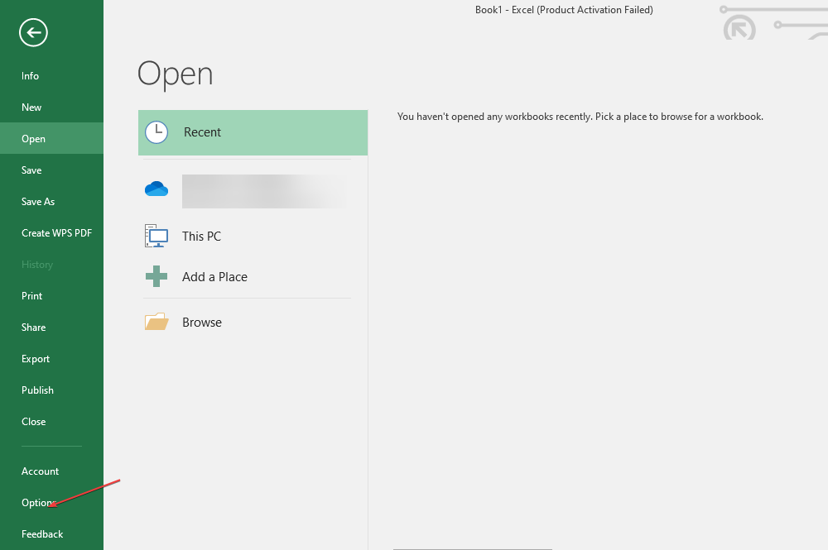Image resolution: width=828 pixels, height=550 pixels.
Task: Open the Publish page
Action: click(51, 390)
